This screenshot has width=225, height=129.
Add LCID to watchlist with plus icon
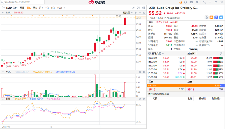click(221, 18)
